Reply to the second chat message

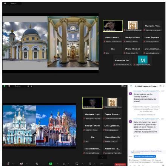tap(134, 136)
